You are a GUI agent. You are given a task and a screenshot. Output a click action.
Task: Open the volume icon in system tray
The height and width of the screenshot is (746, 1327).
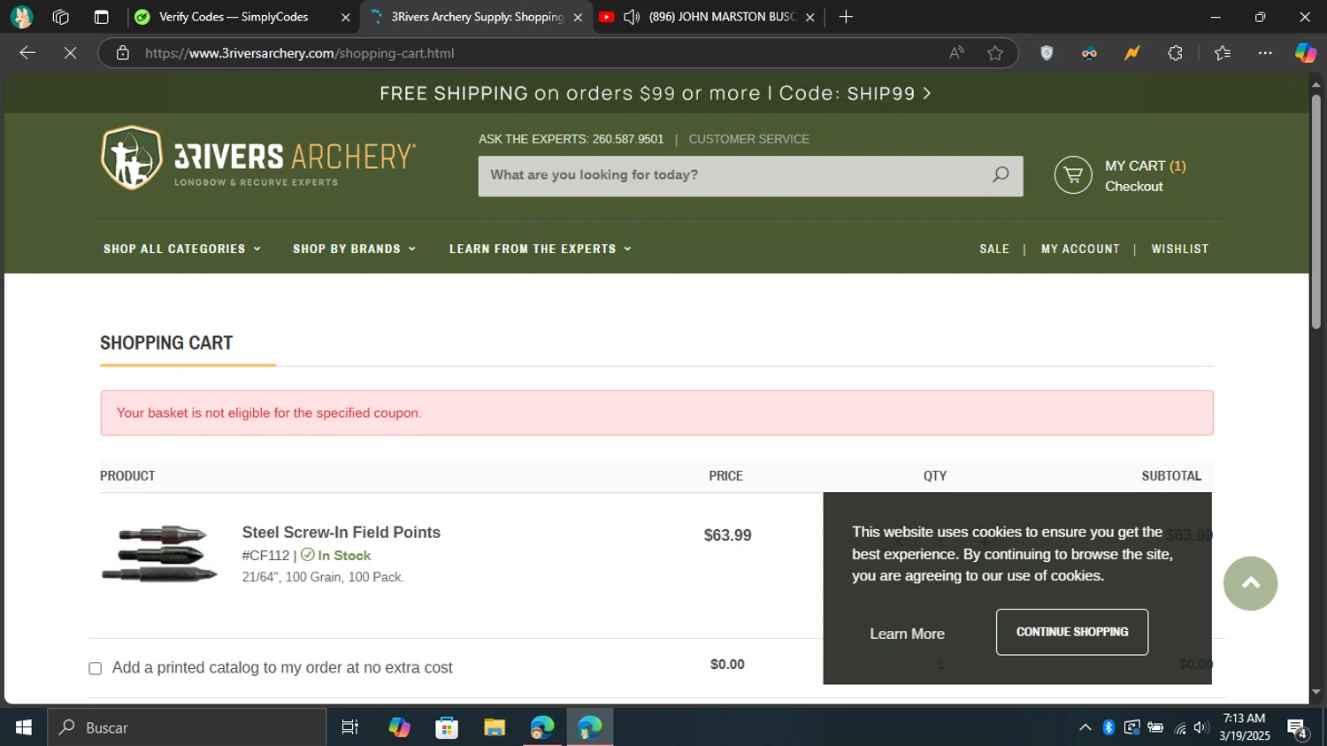pyautogui.click(x=1200, y=727)
